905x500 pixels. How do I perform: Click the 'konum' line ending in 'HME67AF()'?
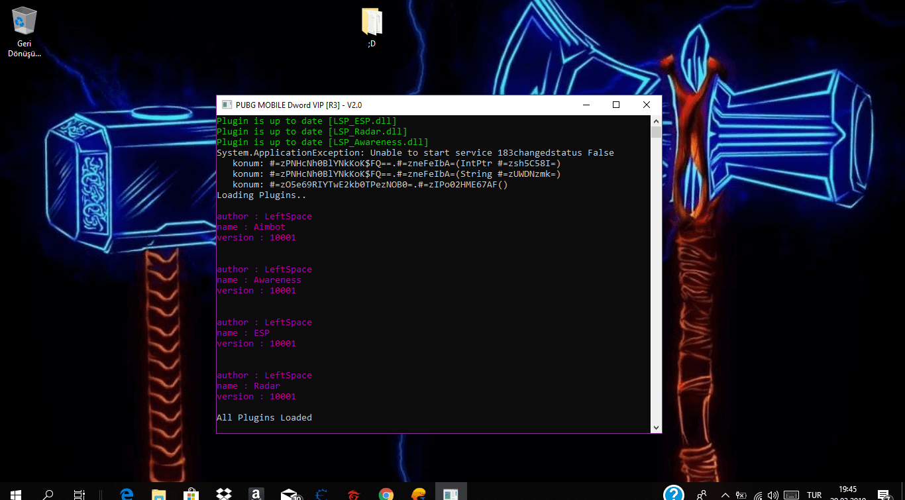pos(370,185)
